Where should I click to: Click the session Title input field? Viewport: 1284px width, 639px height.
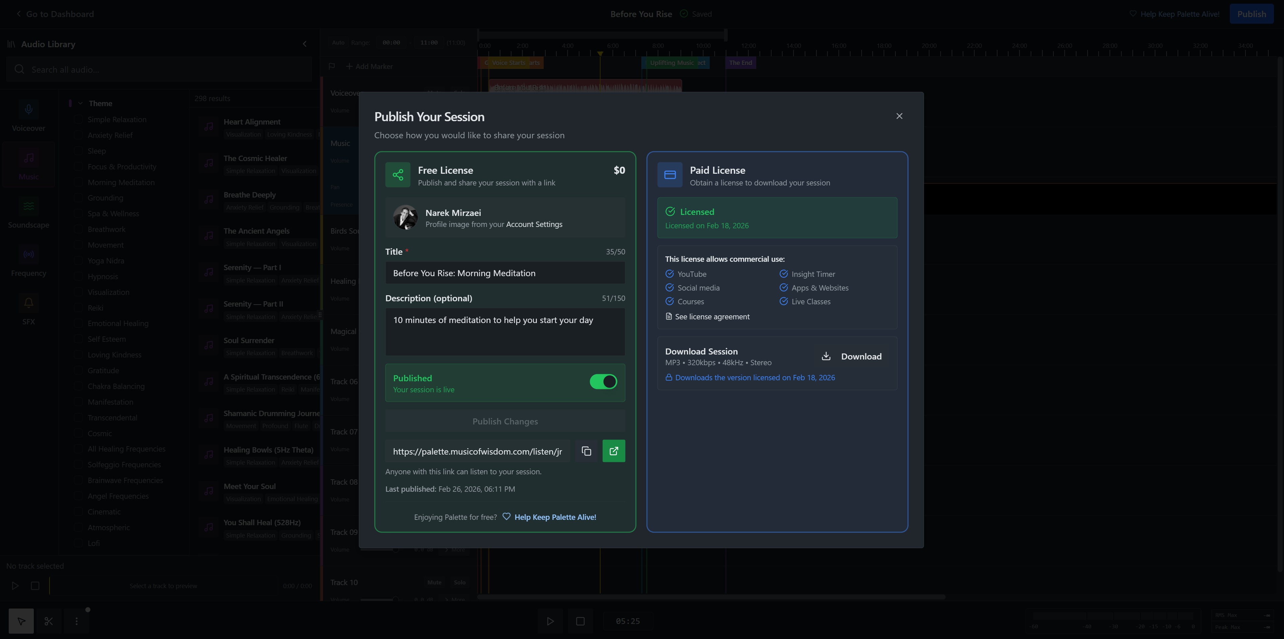pos(504,273)
